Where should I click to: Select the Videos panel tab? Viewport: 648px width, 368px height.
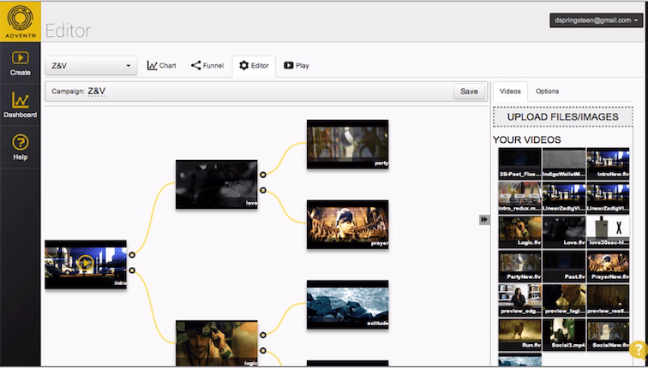510,92
